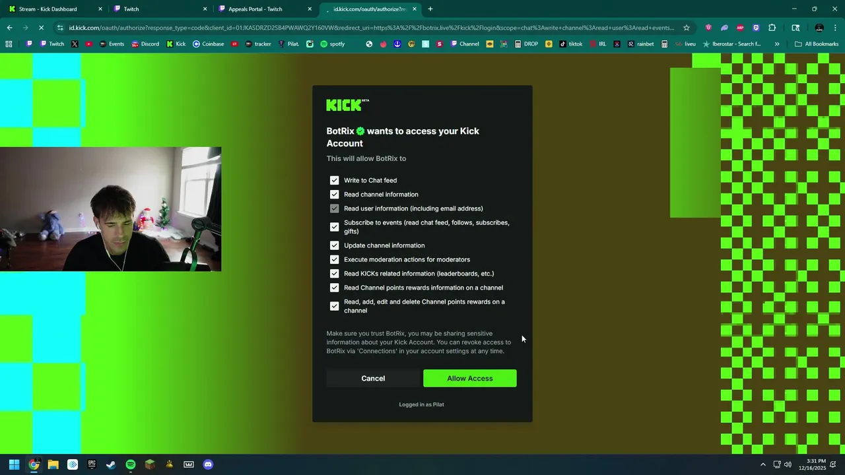This screenshot has width=845, height=475.
Task: Open the All Bookmarks folder
Action: 817,44
